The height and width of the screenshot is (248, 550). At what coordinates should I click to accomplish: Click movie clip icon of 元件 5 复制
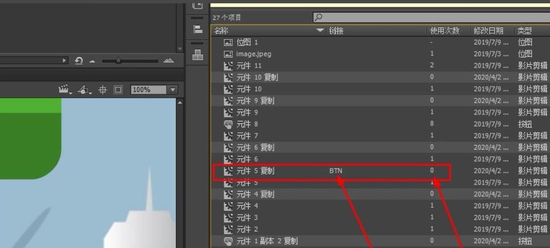coord(228,171)
